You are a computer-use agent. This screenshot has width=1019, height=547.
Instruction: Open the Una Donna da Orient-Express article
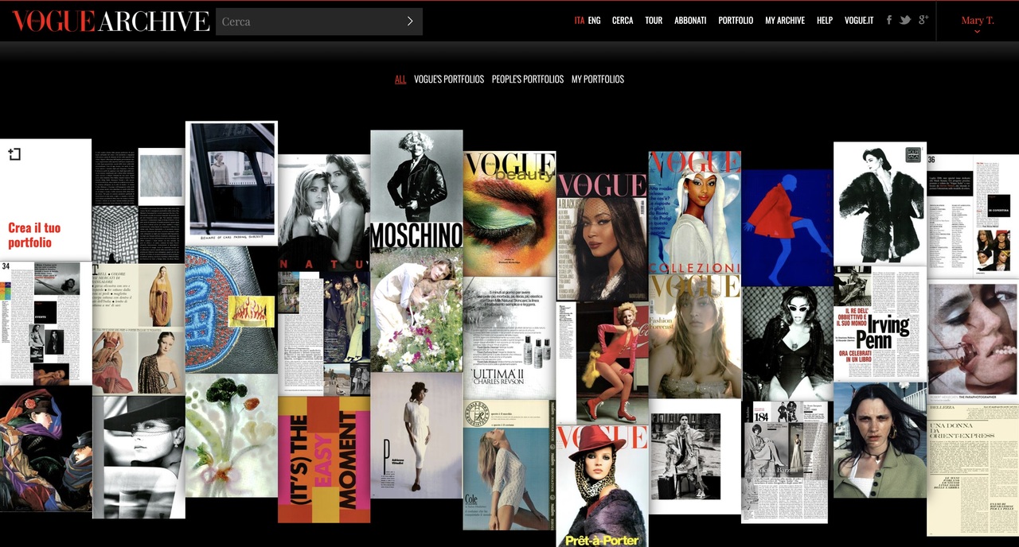[973, 469]
